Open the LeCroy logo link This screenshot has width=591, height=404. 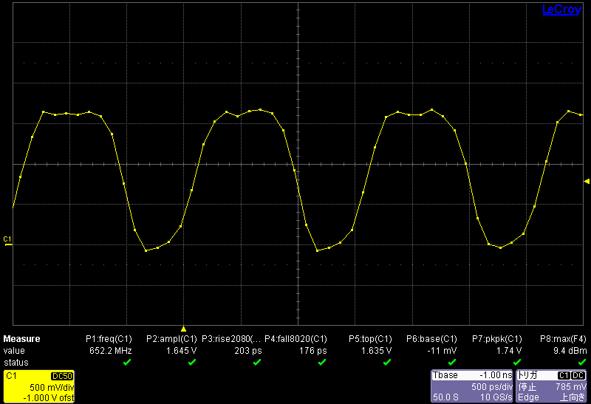pos(561,10)
